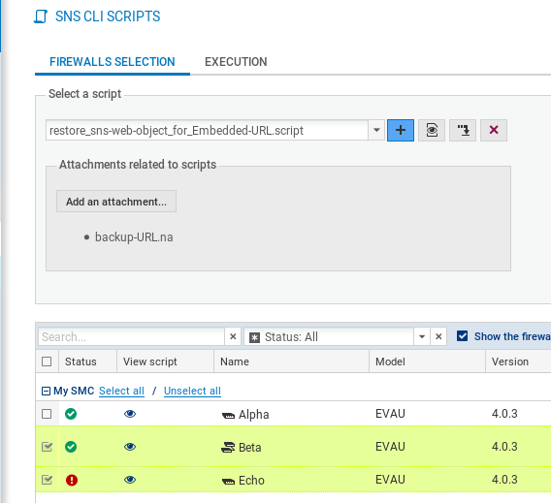Sort by the Name column header
Screen dimensions: 551x503
(292, 362)
